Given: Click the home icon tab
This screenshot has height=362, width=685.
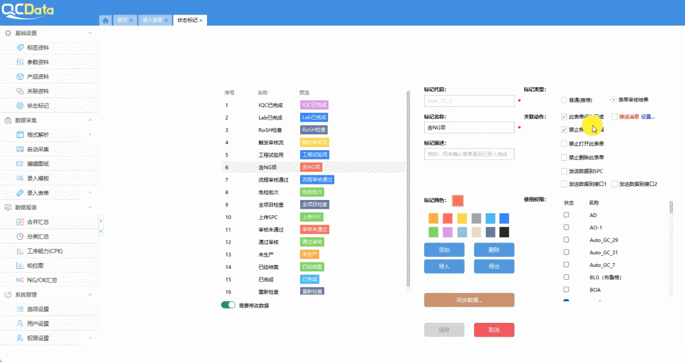Looking at the screenshot, I should coord(105,20).
